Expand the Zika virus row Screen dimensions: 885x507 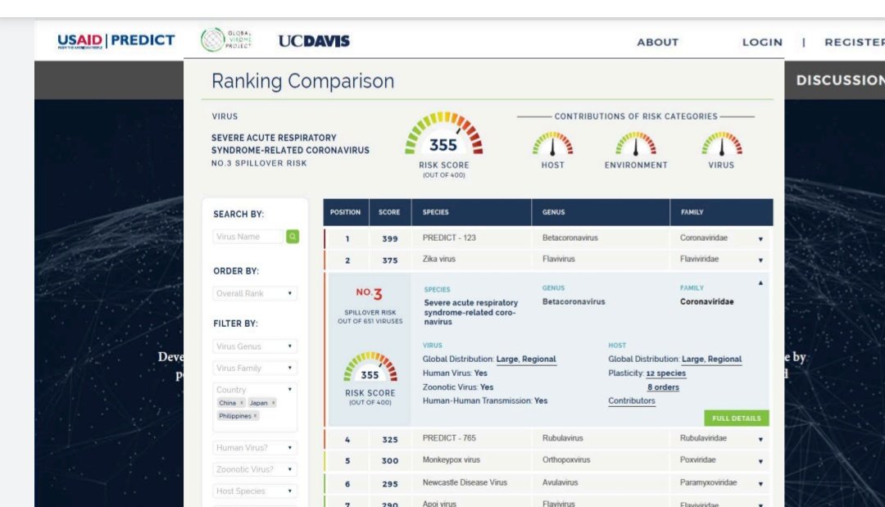click(x=760, y=260)
